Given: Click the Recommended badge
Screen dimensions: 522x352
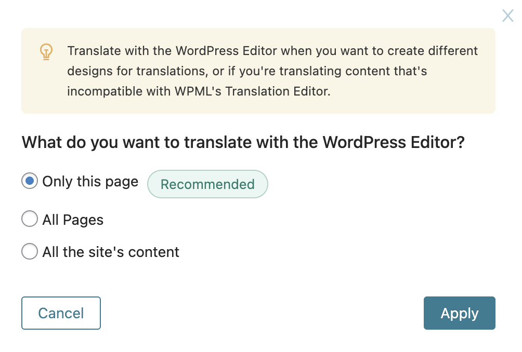Looking at the screenshot, I should coord(207,184).
